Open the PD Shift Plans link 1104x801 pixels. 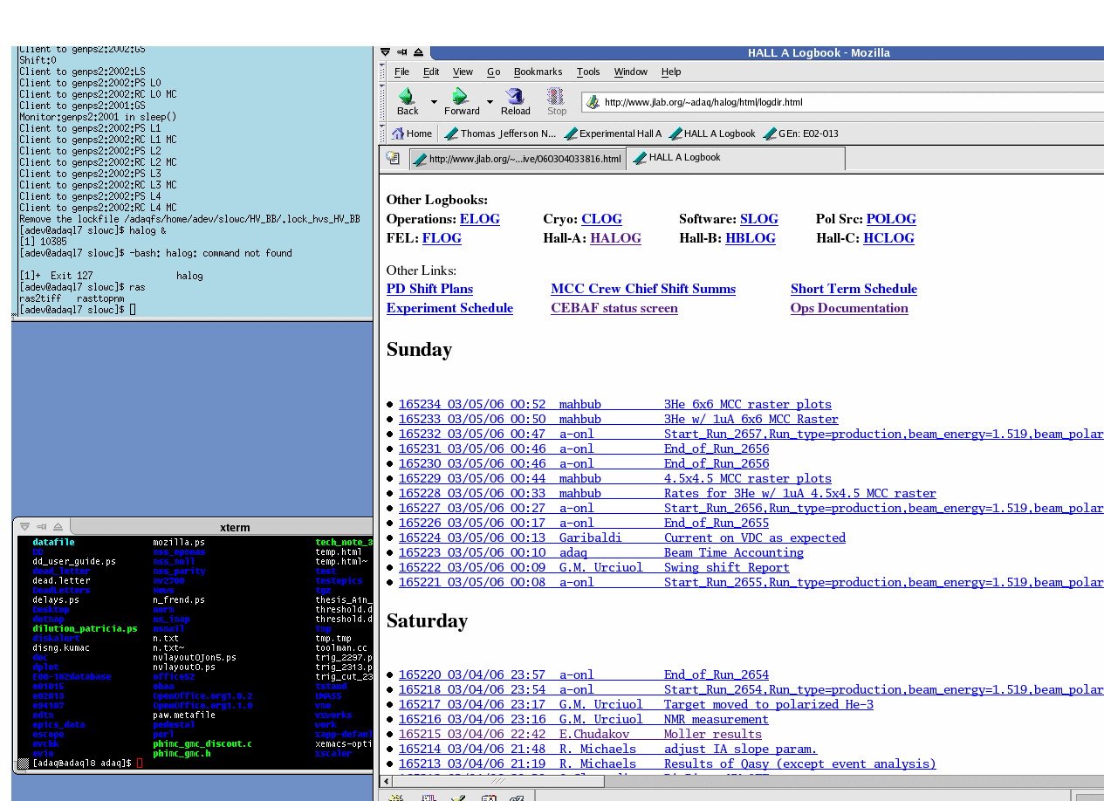tap(429, 289)
